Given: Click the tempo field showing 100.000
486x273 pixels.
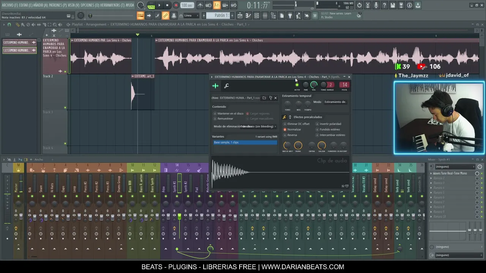Looking at the screenshot, I should coord(187,5).
